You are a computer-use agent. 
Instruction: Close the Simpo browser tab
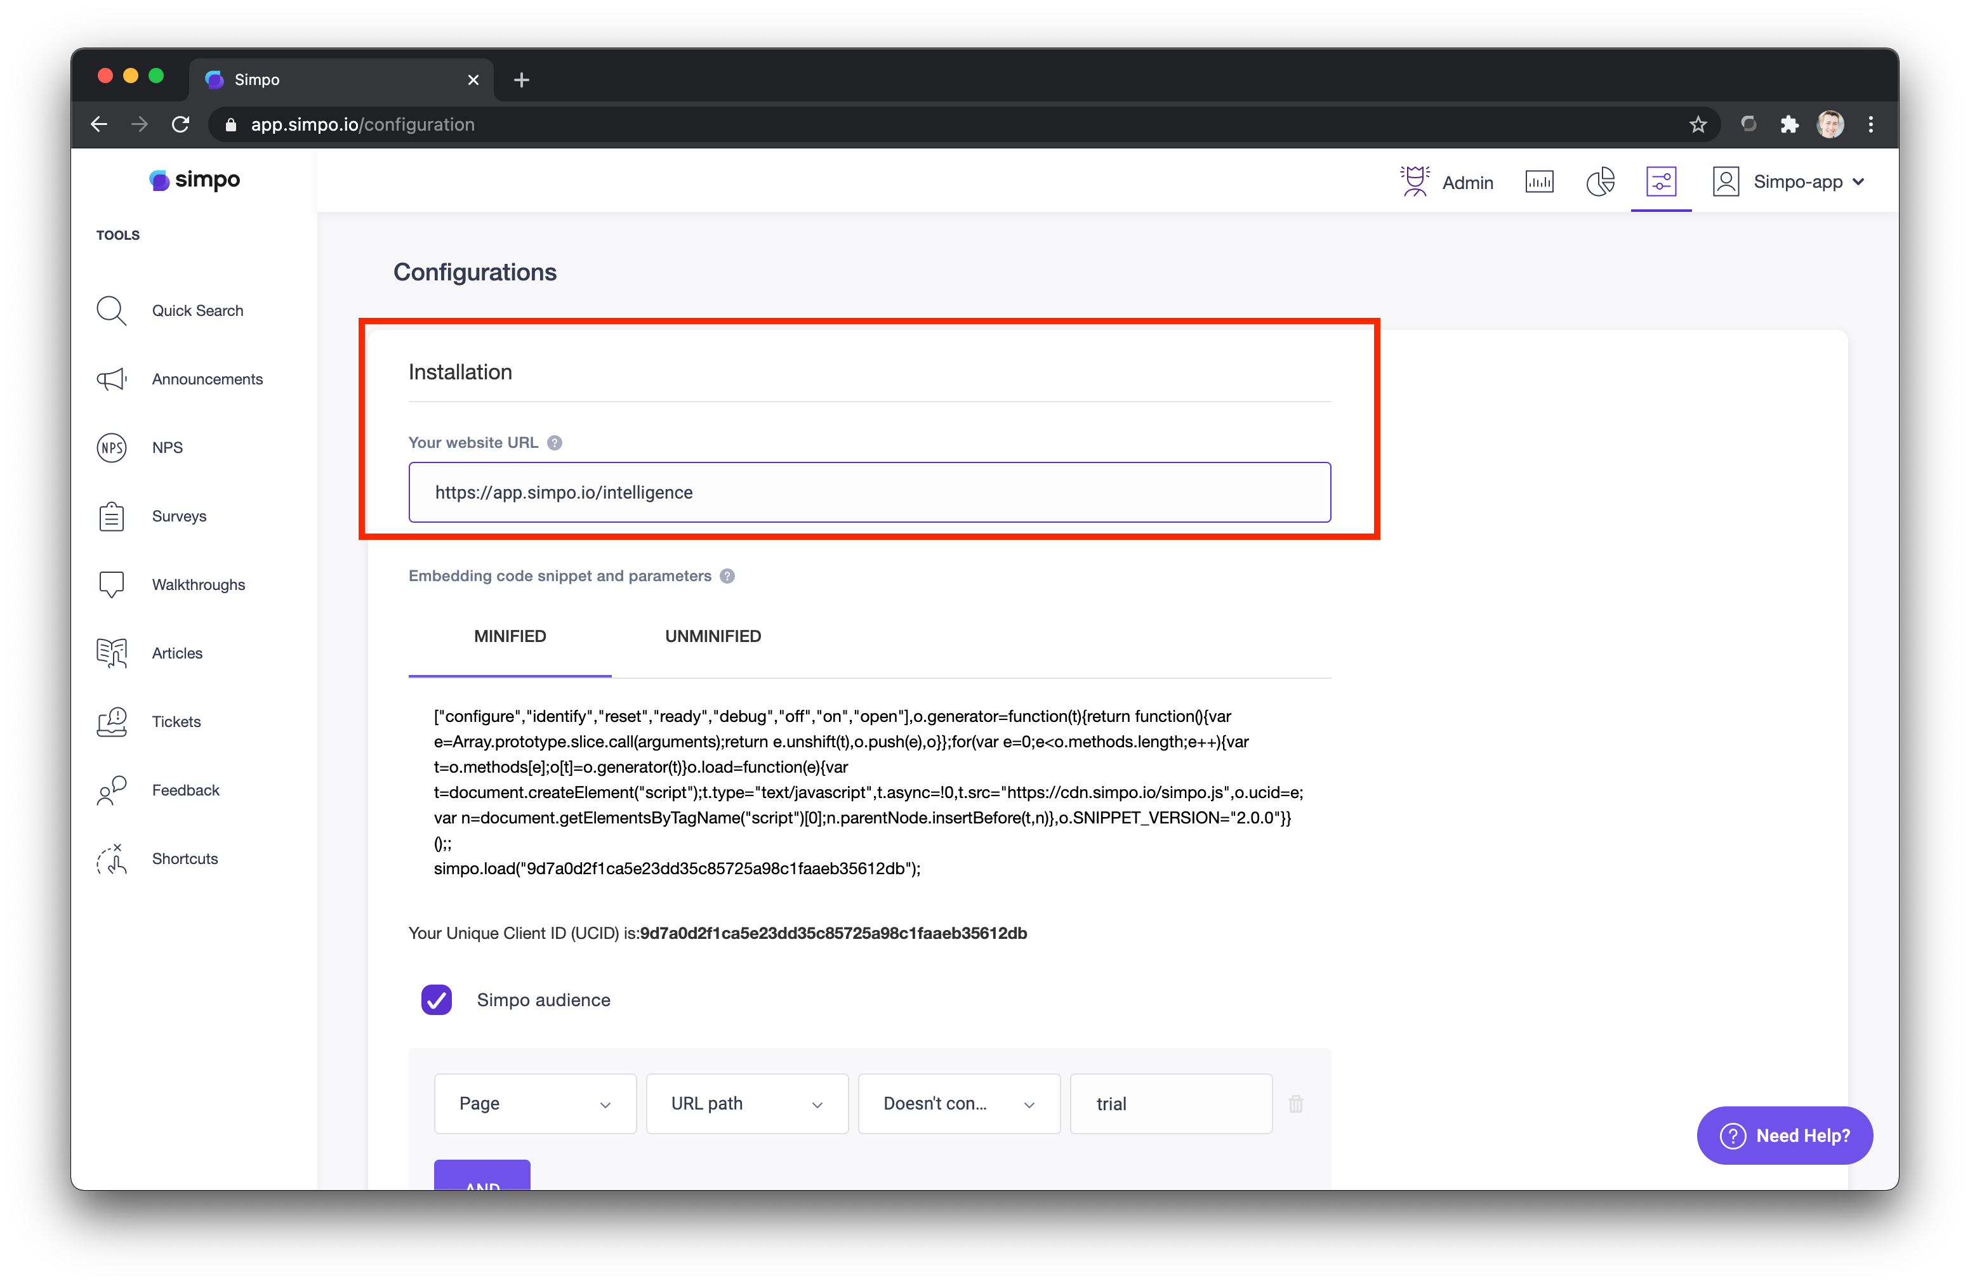point(473,79)
